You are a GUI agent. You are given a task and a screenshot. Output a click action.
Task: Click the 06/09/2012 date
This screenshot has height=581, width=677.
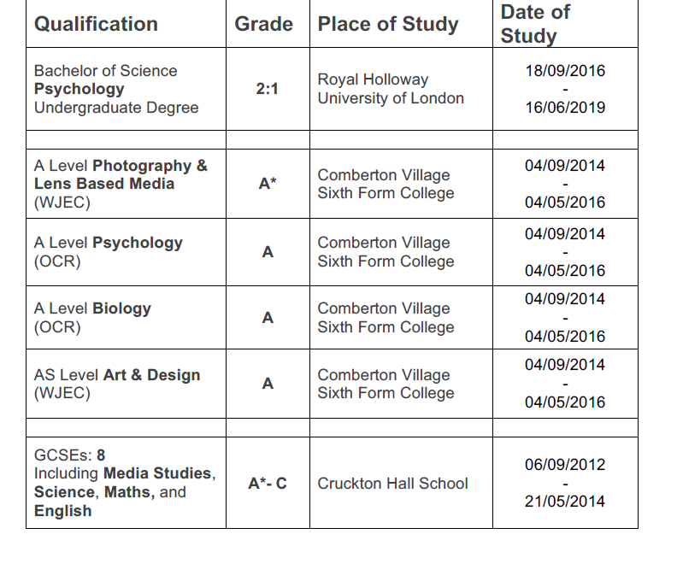(x=565, y=465)
